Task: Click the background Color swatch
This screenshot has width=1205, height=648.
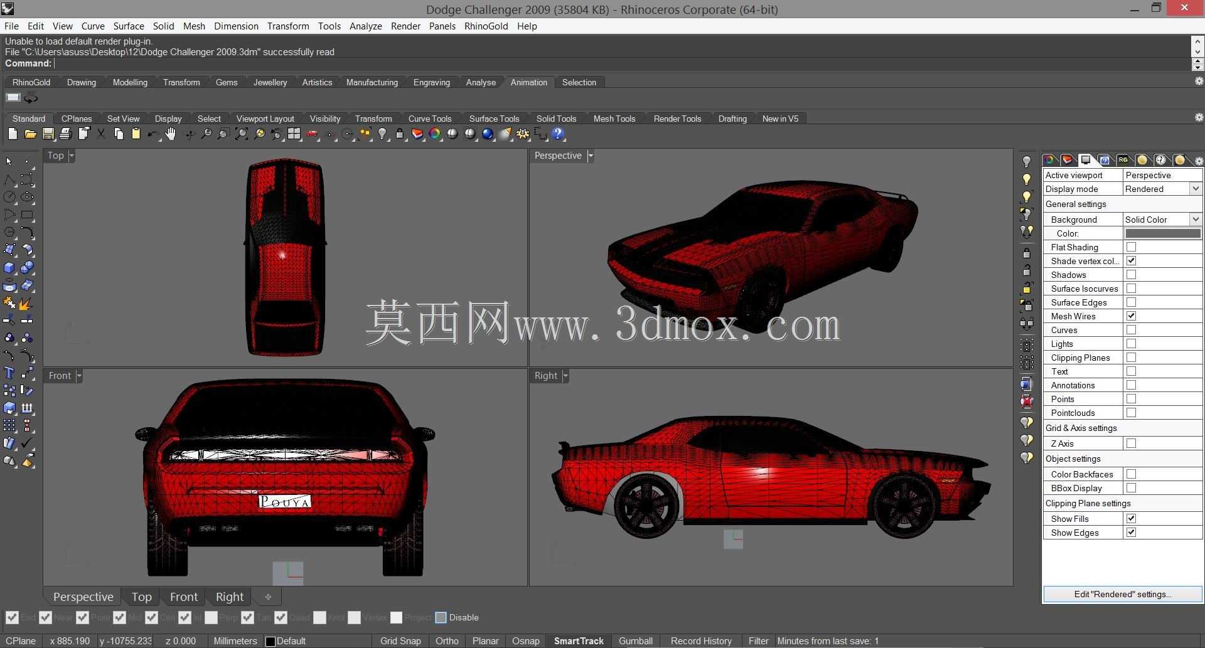Action: pyautogui.click(x=1163, y=233)
